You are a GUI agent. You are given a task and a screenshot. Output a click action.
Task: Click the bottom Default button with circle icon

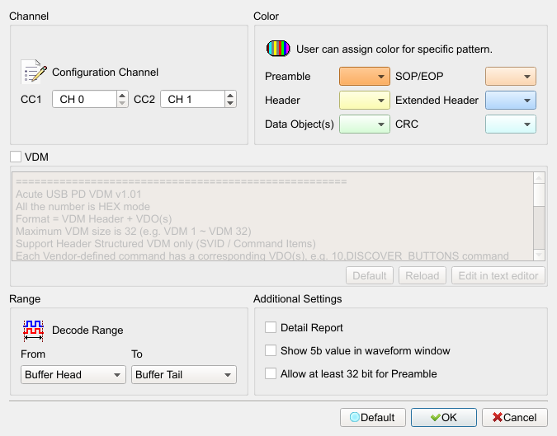[x=373, y=417]
